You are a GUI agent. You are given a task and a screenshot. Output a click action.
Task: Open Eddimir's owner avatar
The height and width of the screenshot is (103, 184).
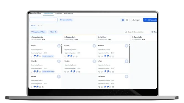click(126, 46)
